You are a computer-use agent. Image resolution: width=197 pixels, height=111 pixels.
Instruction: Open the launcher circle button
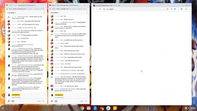[3, 108]
